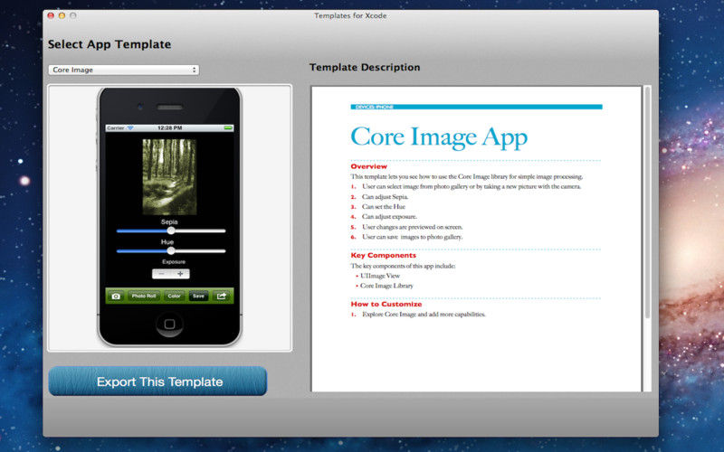The width and height of the screenshot is (724, 452).
Task: Click the Templates for Xcode window title
Action: 350,15
